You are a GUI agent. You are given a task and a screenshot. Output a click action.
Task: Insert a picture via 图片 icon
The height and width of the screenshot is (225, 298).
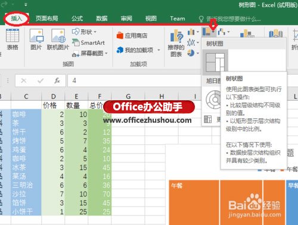click(36, 39)
